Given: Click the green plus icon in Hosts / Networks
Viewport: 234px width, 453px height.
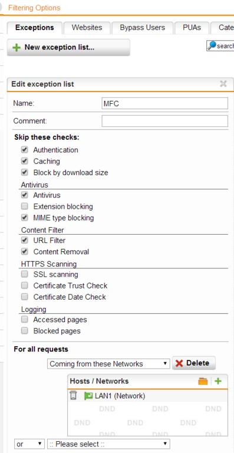Looking at the screenshot, I should click(x=218, y=381).
